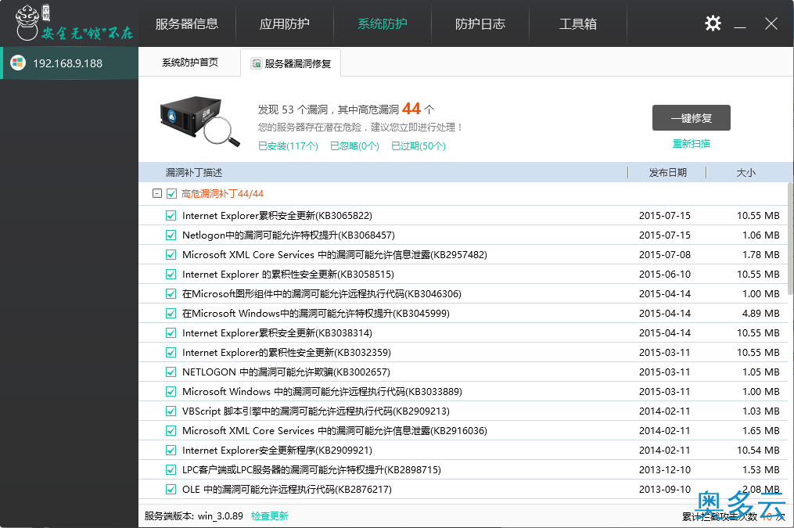The width and height of the screenshot is (794, 528).
Task: Uncheck VBScript KB2909213 checkbox
Action: click(x=171, y=411)
